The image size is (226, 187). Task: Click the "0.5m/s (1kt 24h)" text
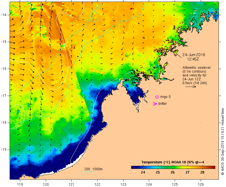pos(195,83)
